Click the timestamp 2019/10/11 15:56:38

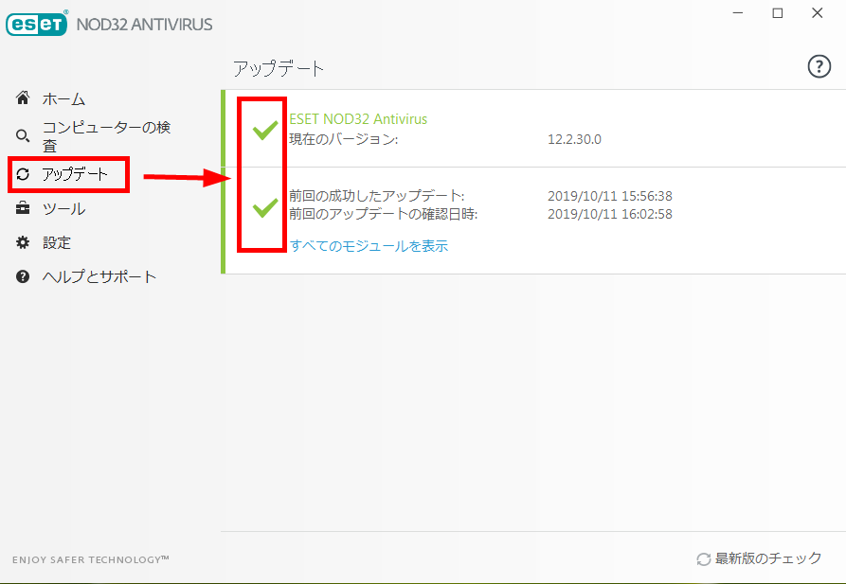click(610, 196)
